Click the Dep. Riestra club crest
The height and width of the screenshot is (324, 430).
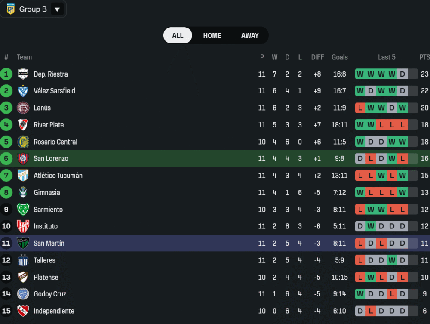click(x=23, y=74)
